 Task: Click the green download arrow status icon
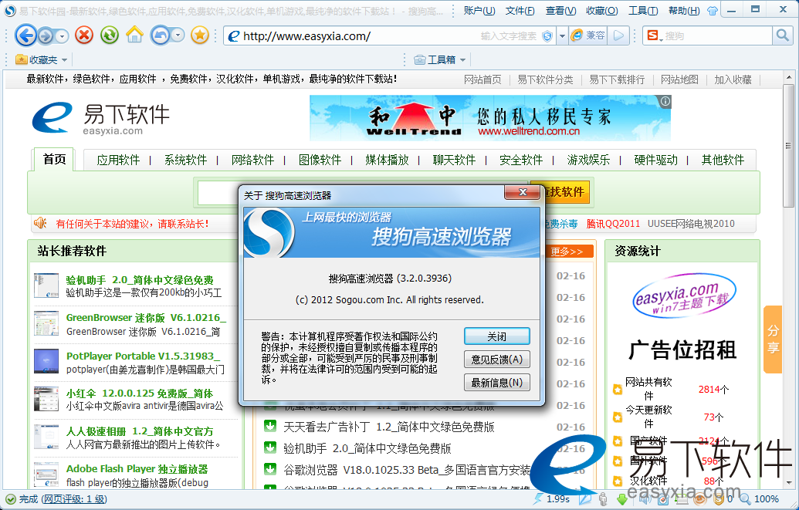(621, 498)
